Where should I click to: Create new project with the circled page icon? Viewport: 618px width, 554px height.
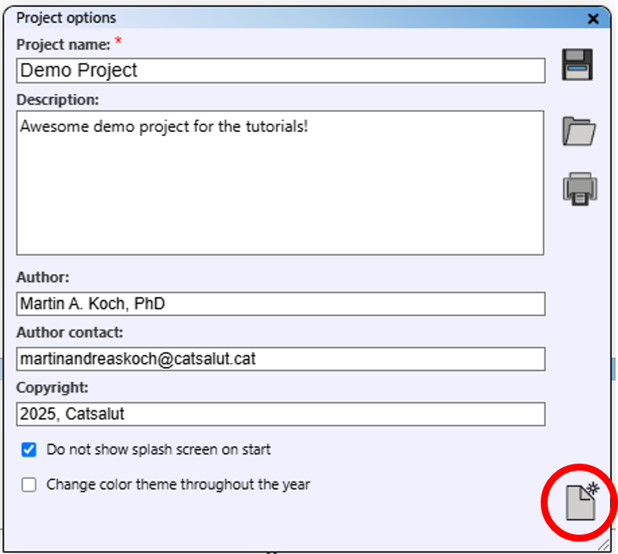click(x=582, y=501)
